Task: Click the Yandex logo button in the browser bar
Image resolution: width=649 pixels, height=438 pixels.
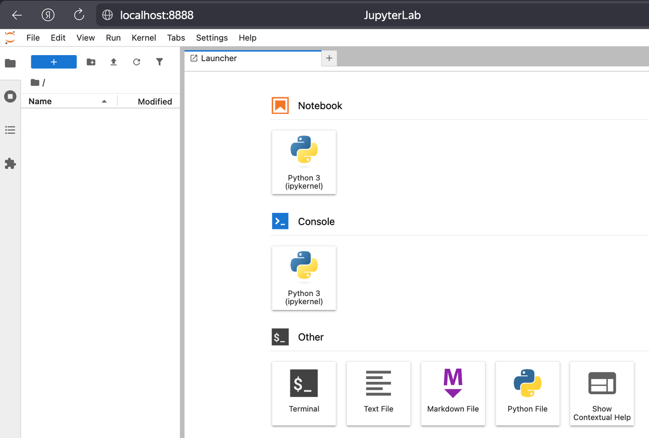Action: coord(48,15)
